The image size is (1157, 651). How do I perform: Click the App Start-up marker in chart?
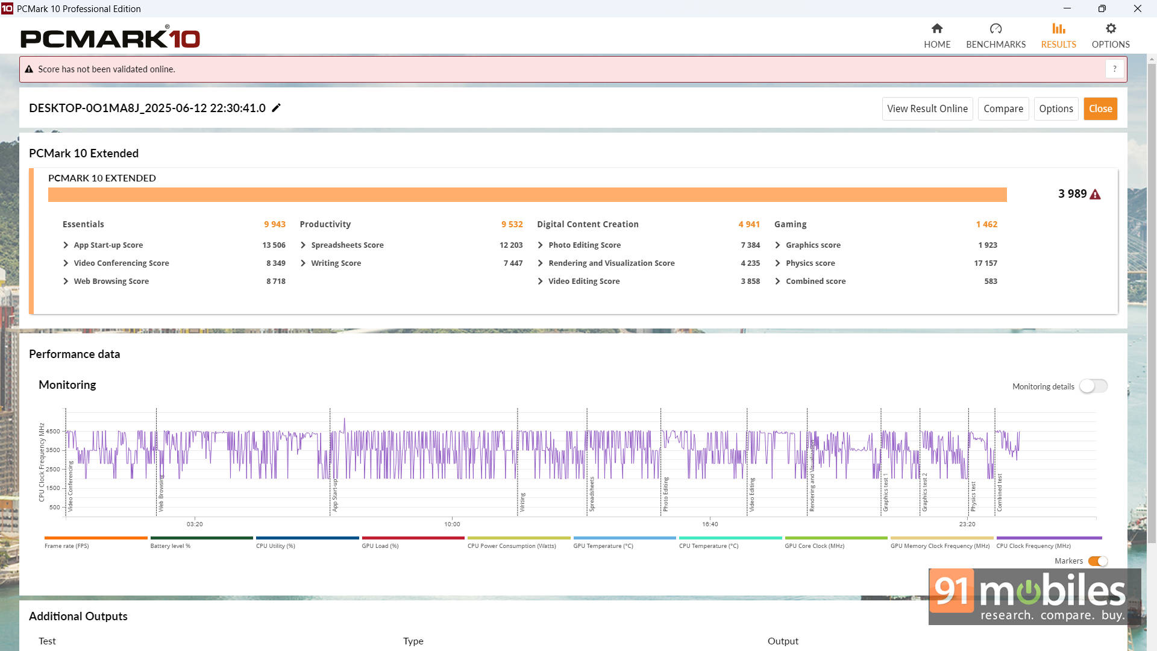tap(335, 495)
